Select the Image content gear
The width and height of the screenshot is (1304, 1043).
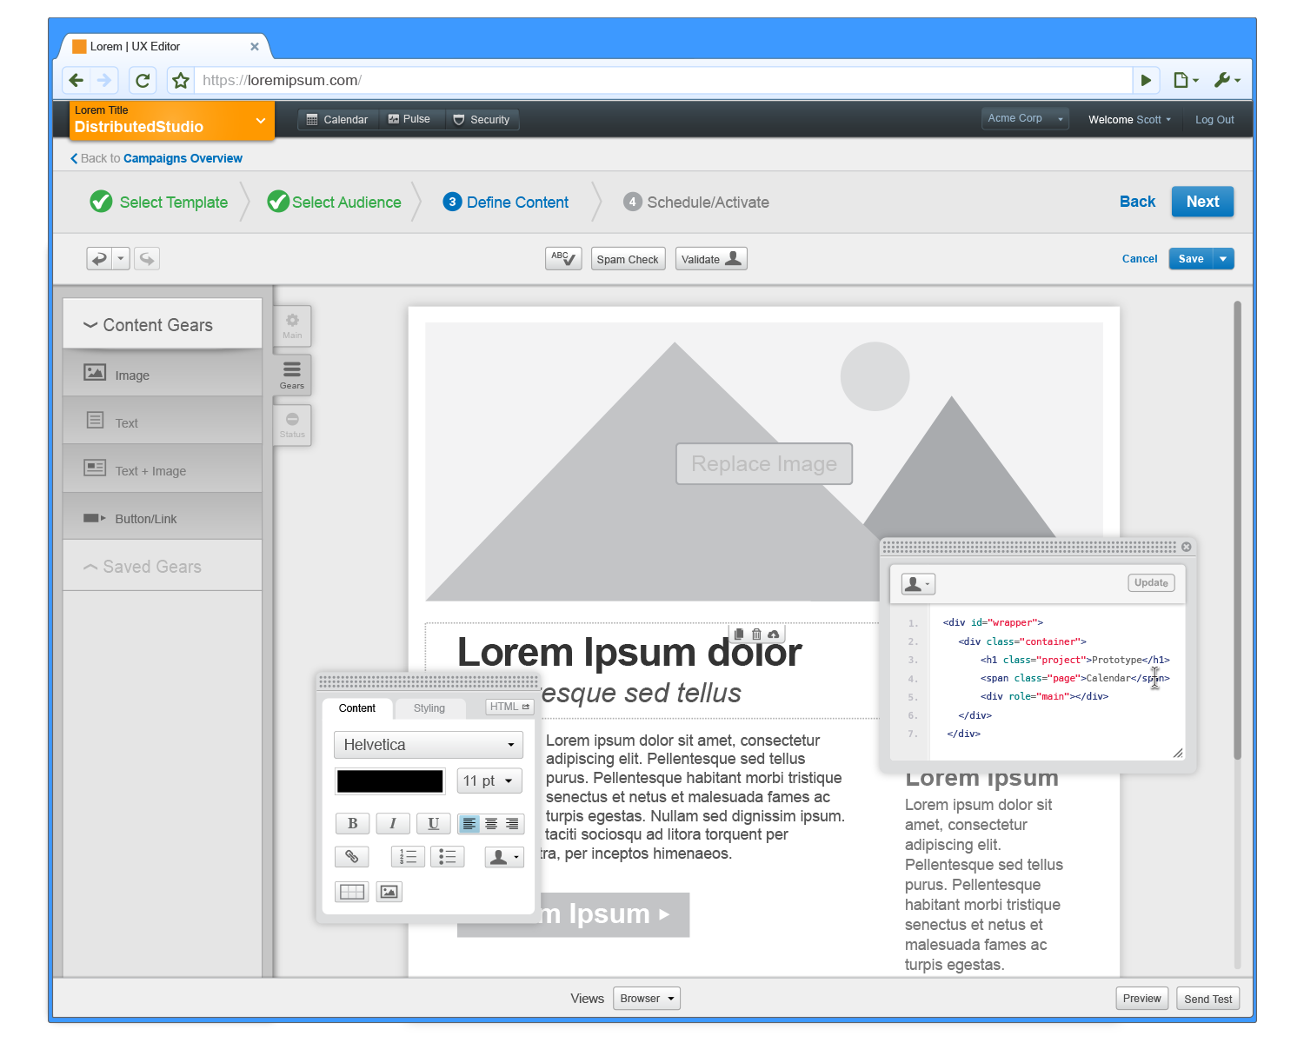pos(163,374)
